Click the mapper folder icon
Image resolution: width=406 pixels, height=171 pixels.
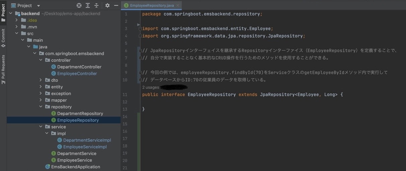point(48,100)
